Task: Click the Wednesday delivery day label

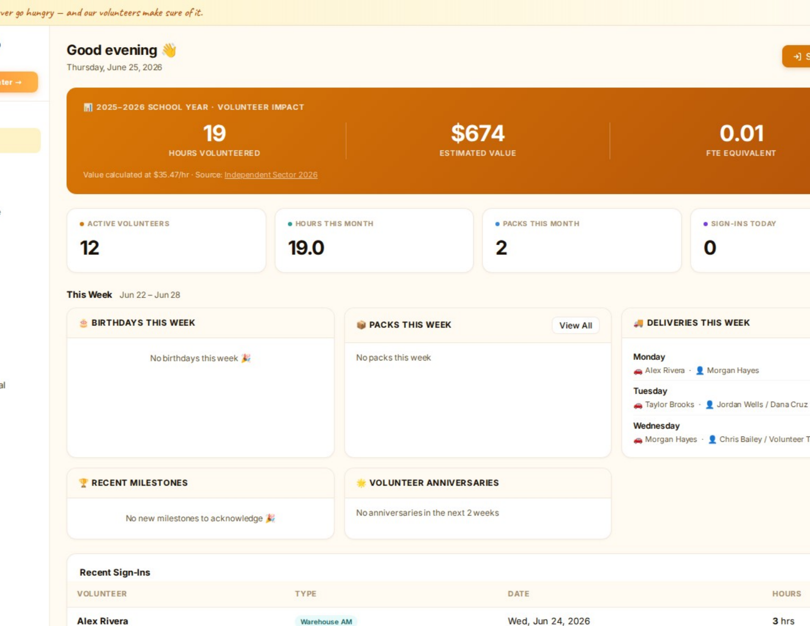Action: tap(656, 426)
